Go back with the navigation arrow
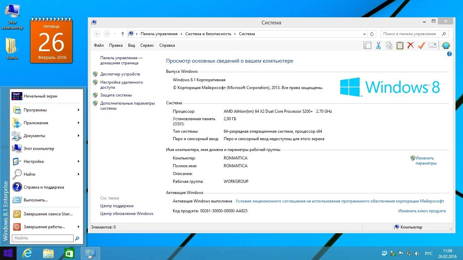This screenshot has width=463, height=260. [97, 34]
